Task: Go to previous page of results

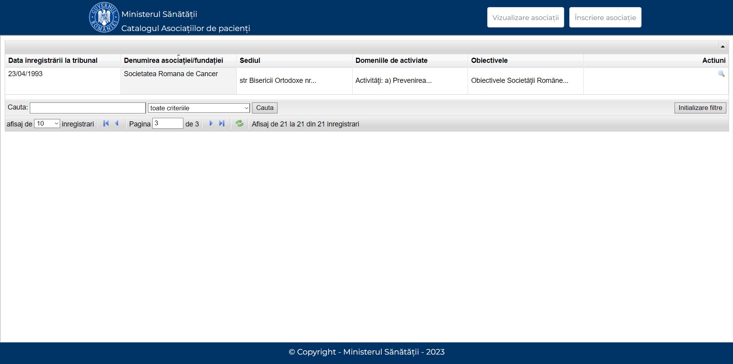Action: pyautogui.click(x=117, y=123)
